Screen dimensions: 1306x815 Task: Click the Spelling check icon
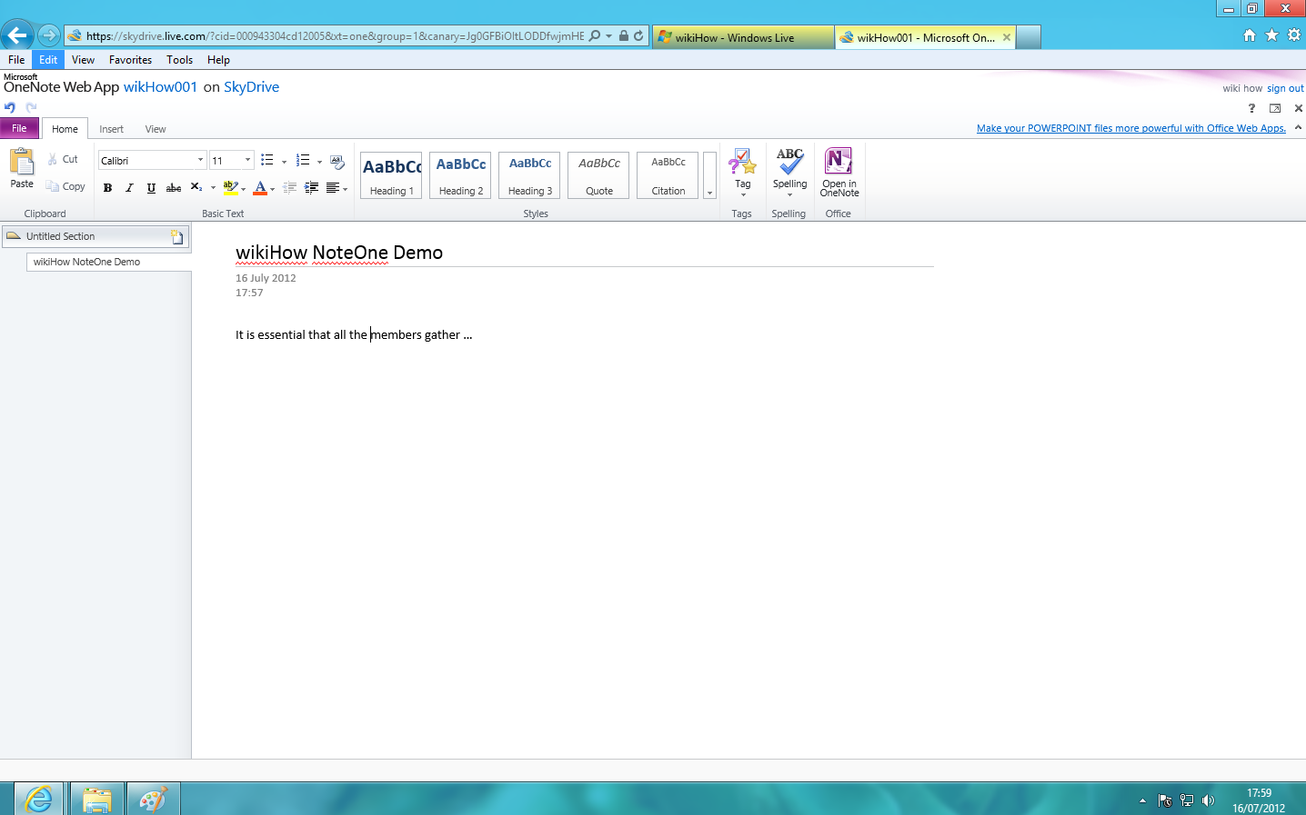click(789, 162)
